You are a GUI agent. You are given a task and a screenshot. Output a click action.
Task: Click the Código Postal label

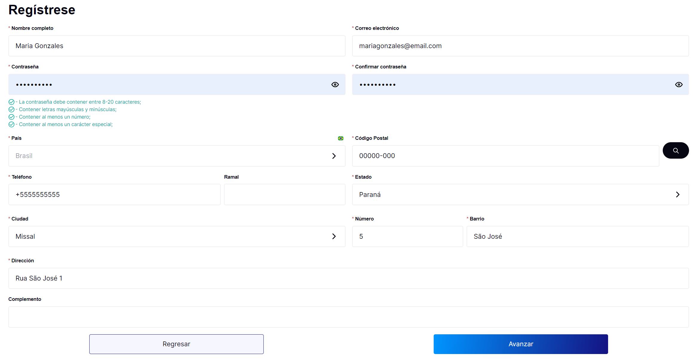(x=372, y=138)
